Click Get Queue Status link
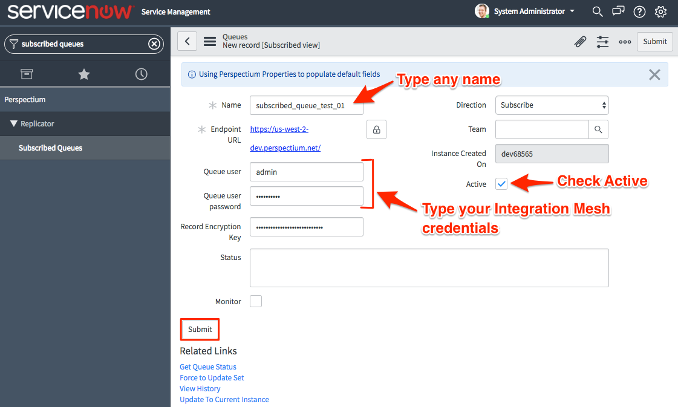 [208, 366]
